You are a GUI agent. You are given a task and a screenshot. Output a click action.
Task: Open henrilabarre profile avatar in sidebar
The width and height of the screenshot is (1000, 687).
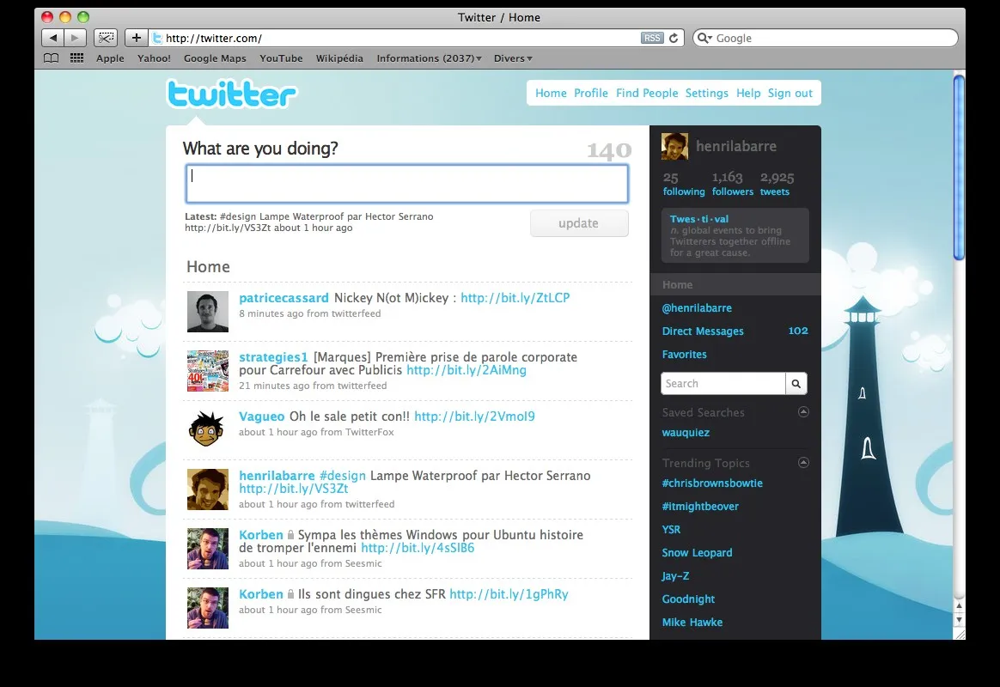674,147
